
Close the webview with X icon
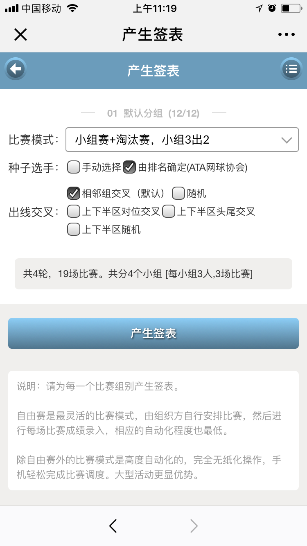click(20, 34)
